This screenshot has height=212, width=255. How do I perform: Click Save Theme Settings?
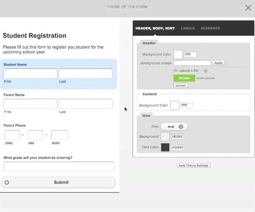pos(193,165)
